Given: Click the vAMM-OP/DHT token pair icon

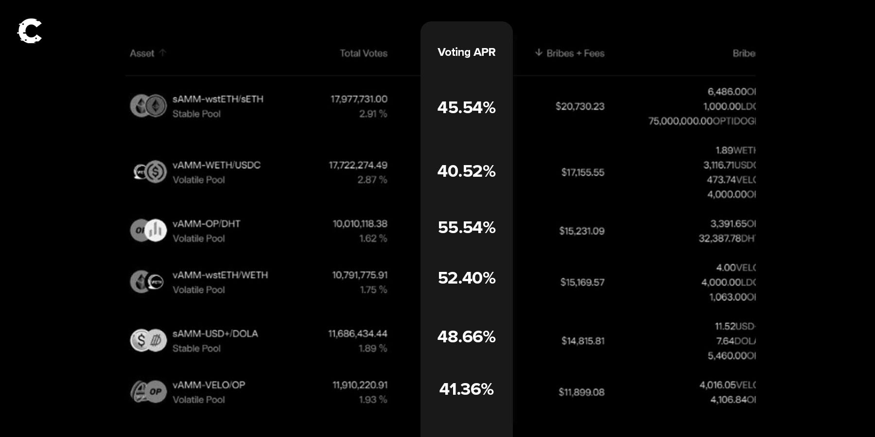Looking at the screenshot, I should 148,230.
